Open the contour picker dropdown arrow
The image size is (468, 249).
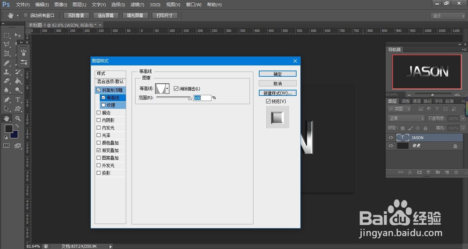pyautogui.click(x=167, y=88)
